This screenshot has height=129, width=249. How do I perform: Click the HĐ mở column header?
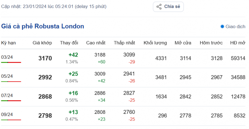pos(237,43)
